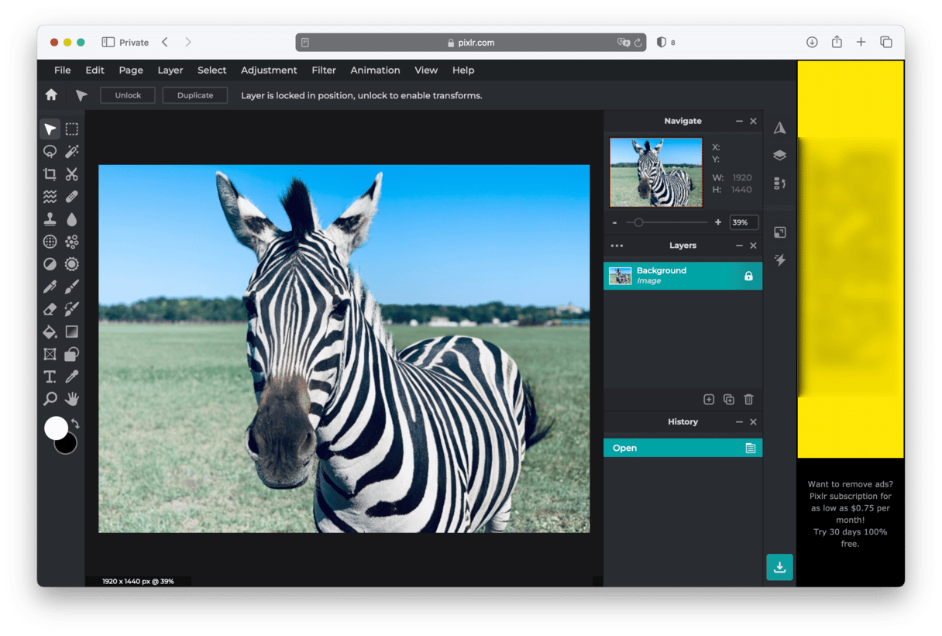This screenshot has height=636, width=942.
Task: Select the Pen tool
Action: 50,287
